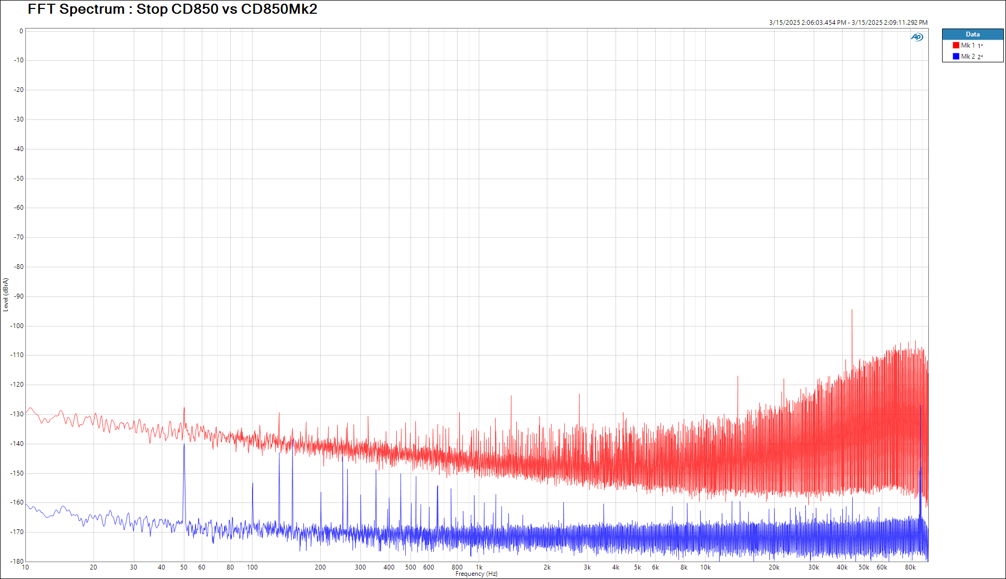Click the 200 Hz frequency tick label
This screenshot has height=579, width=1006.
coord(320,567)
